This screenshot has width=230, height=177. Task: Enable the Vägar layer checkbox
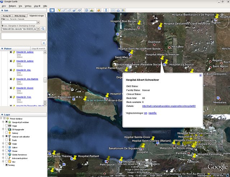[x=7, y=126]
